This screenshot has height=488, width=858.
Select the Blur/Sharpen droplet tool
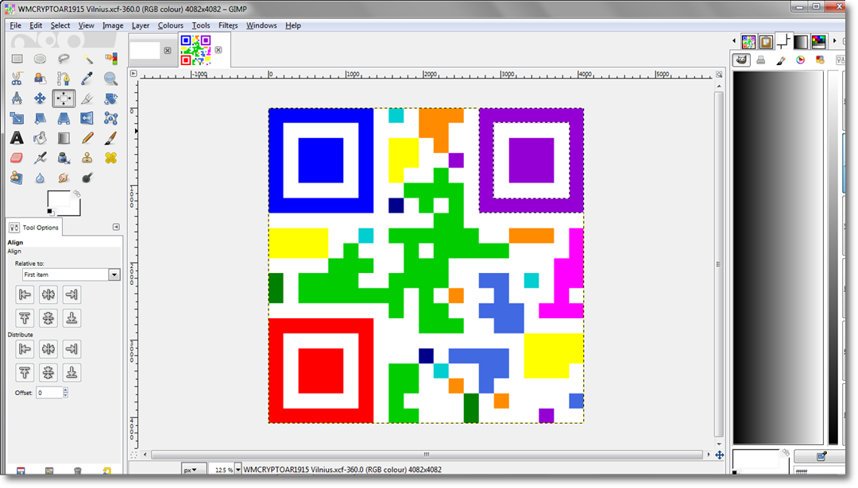pyautogui.click(x=40, y=178)
